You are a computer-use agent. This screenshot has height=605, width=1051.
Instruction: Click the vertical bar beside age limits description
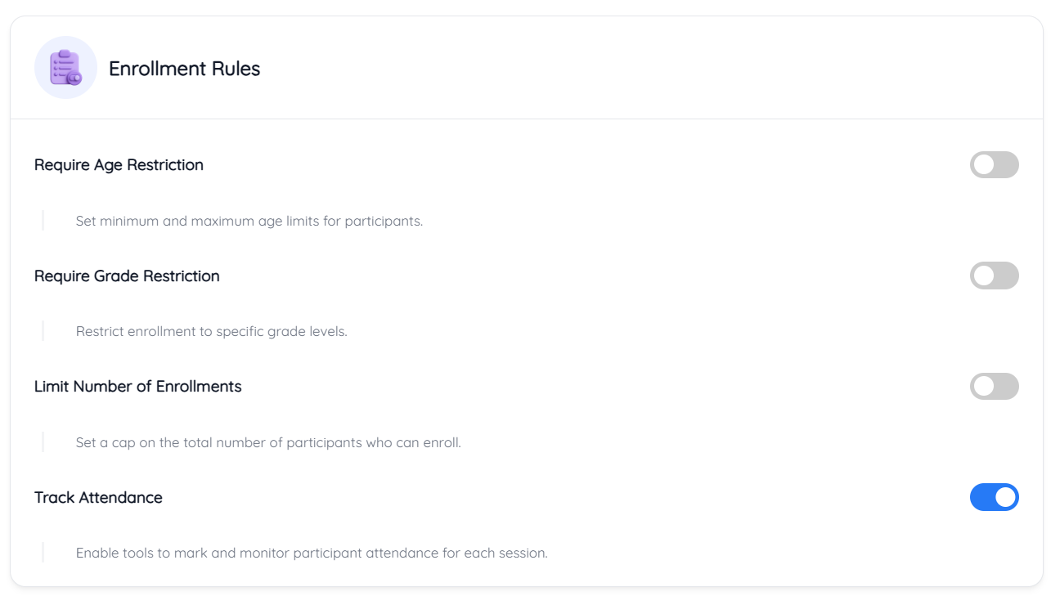click(43, 221)
